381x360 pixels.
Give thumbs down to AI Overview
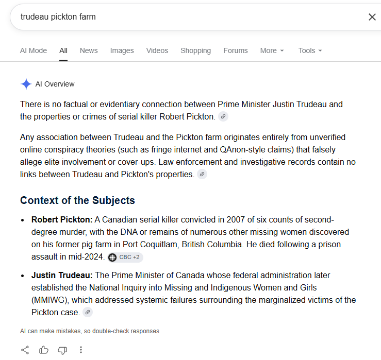click(62, 350)
